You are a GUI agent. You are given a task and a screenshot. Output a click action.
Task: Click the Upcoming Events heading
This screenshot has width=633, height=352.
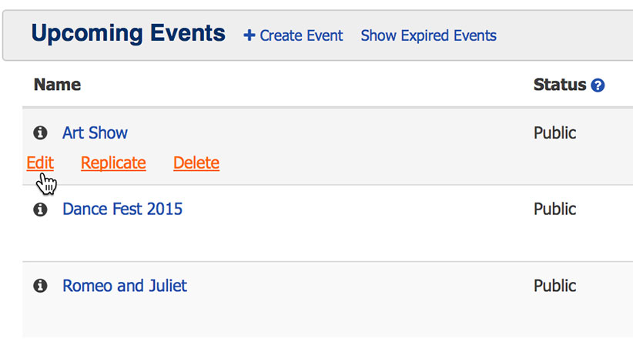tap(128, 33)
